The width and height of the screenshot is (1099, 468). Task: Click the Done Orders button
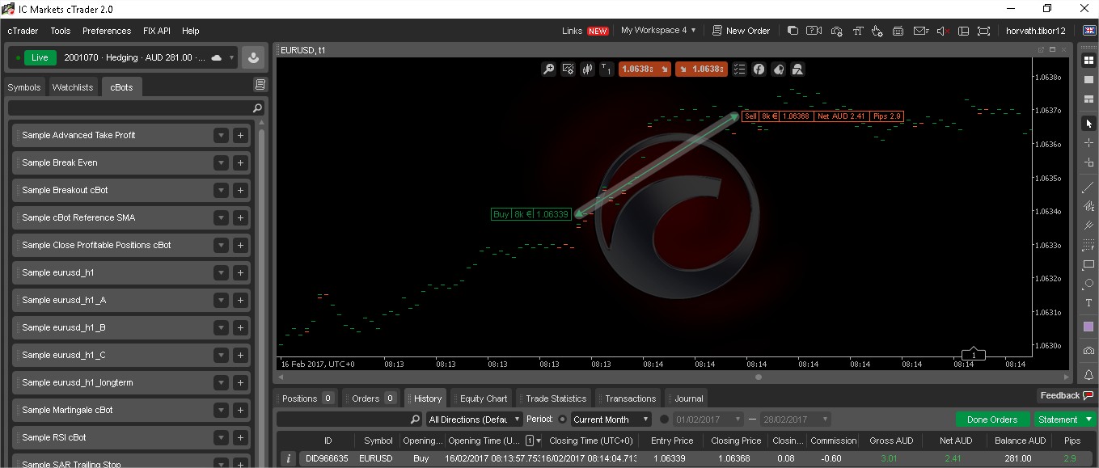tap(992, 420)
